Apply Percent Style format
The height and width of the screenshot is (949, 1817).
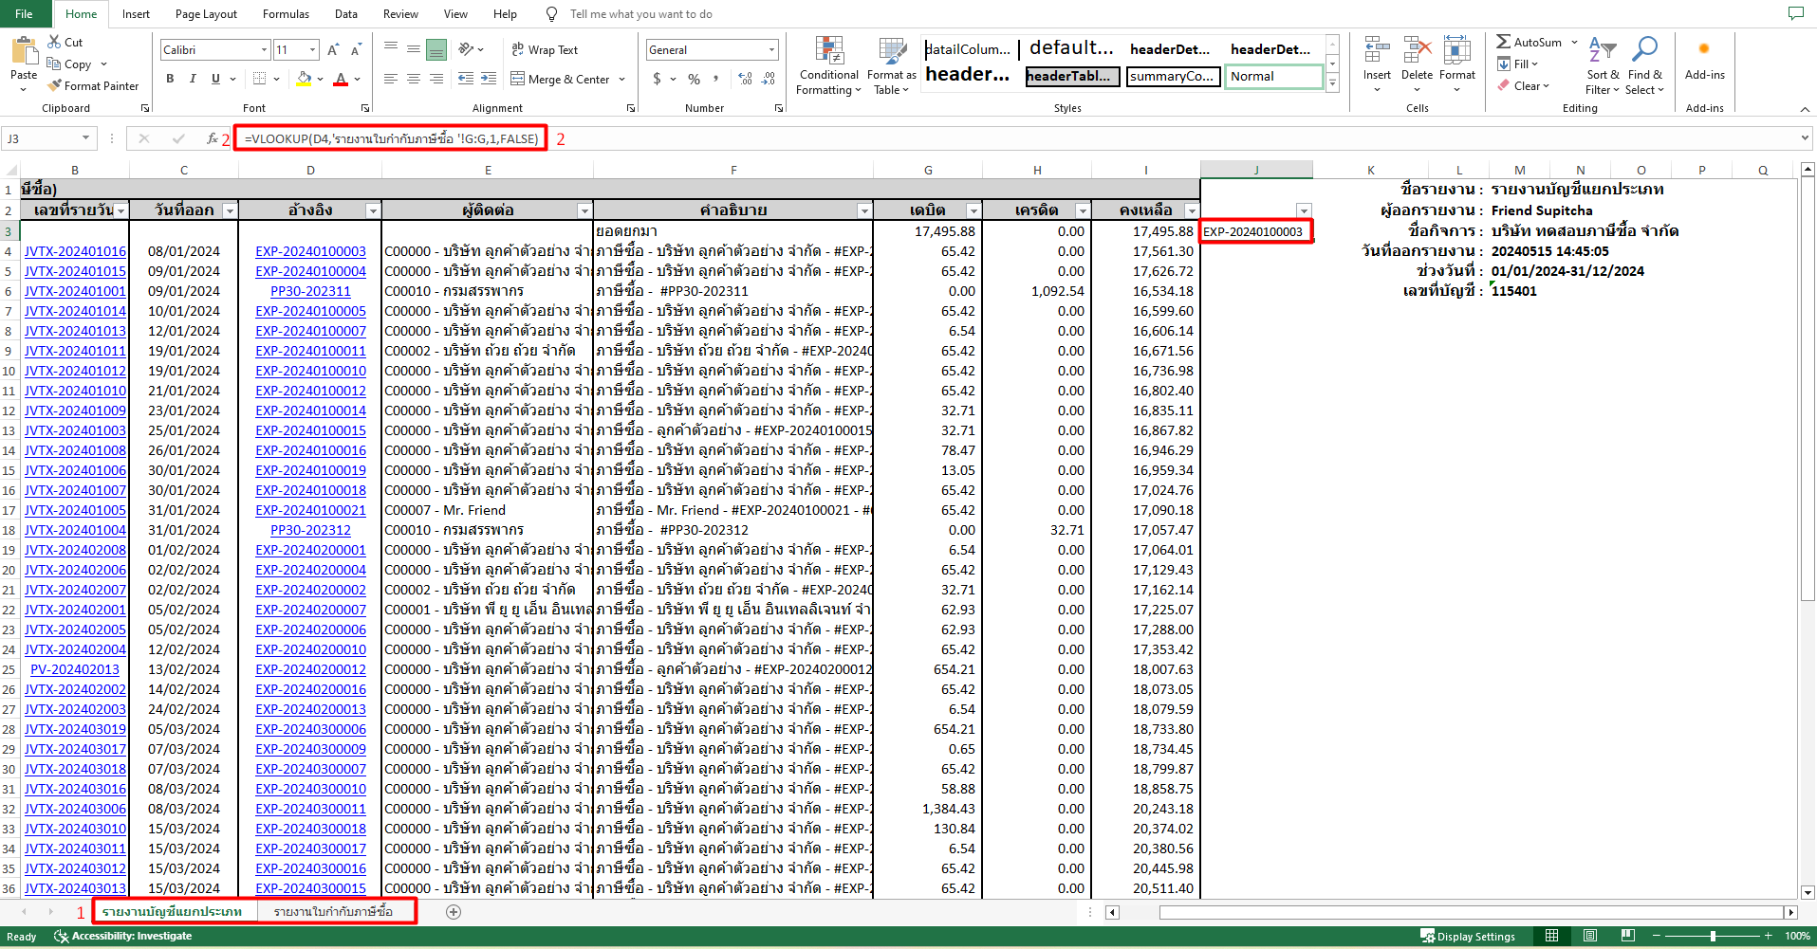(695, 79)
